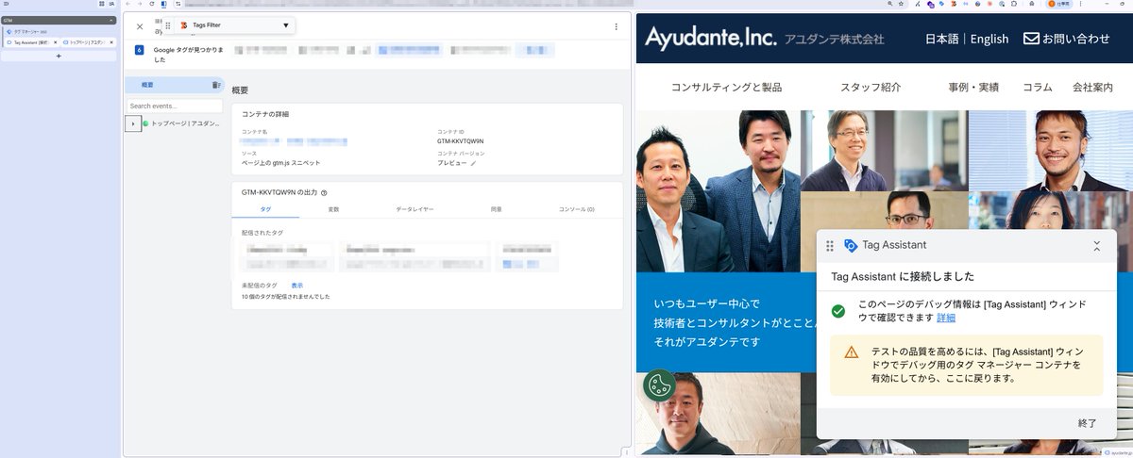The image size is (1133, 458).
Task: Open 詳細 link in Tag Assistant popup
Action: coord(946,318)
